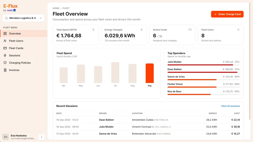Click the E-Flux logo
This screenshot has width=253, height=142.
tap(10, 6)
